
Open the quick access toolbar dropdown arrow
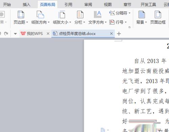click(x=15, y=34)
